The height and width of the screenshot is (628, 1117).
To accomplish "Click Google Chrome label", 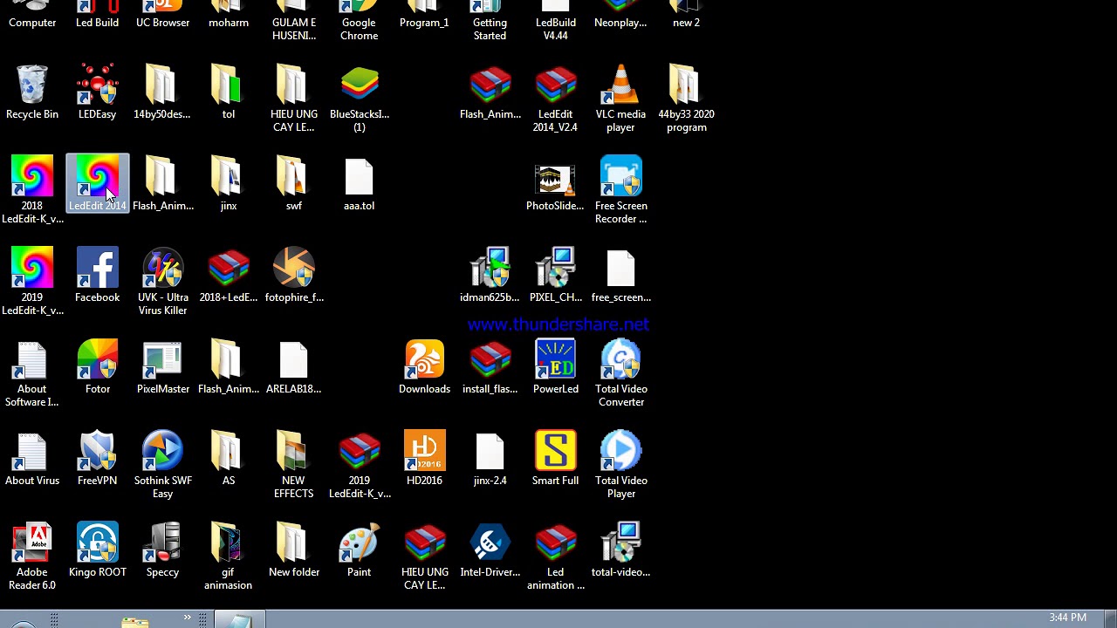I will pyautogui.click(x=360, y=29).
